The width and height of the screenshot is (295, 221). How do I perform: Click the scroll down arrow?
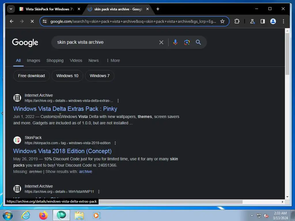coord(287,197)
